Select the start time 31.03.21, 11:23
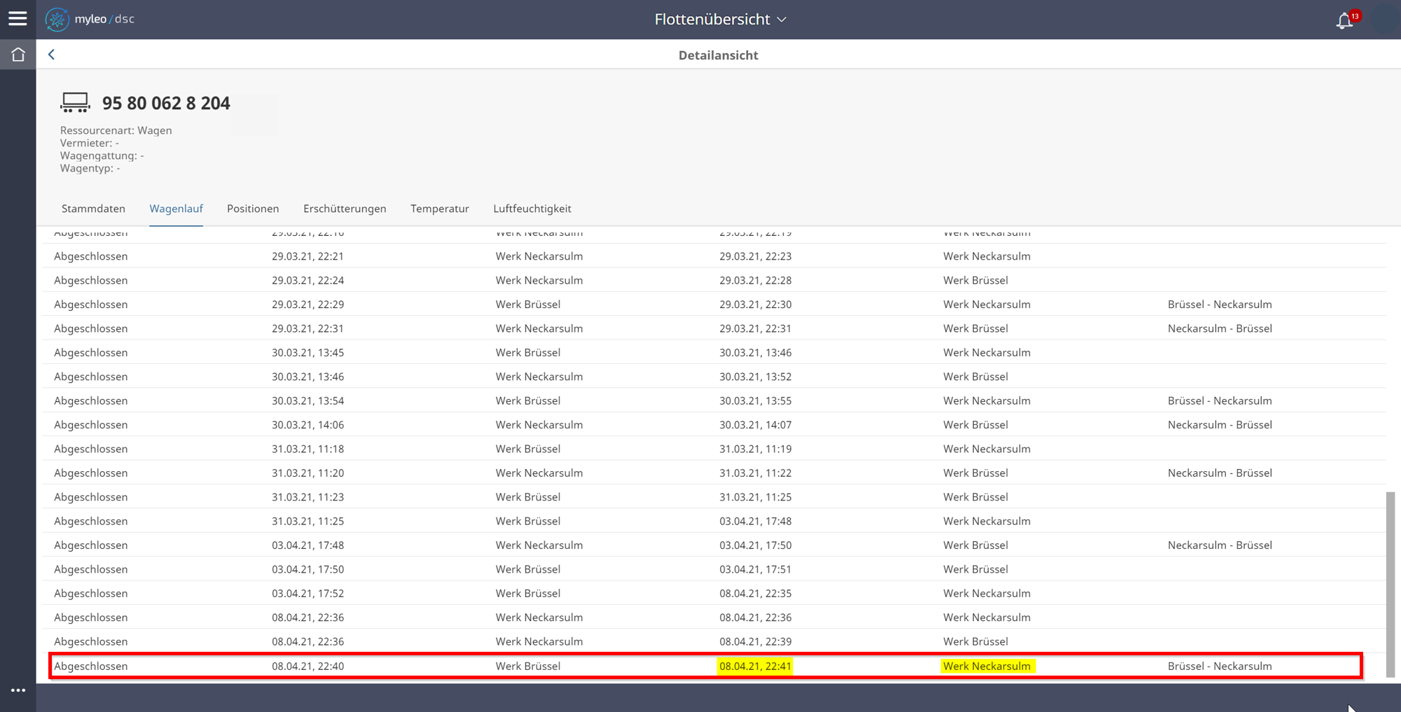Image resolution: width=1401 pixels, height=712 pixels. pos(308,497)
